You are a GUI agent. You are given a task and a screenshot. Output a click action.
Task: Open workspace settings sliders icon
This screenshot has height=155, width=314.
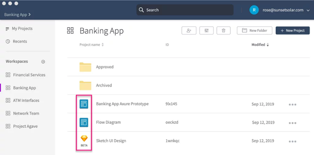click(206, 31)
